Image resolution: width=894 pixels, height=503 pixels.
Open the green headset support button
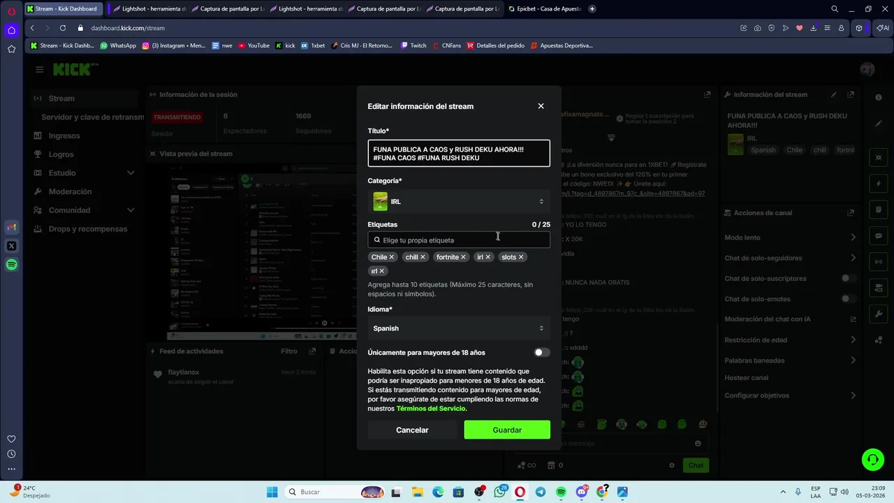click(872, 459)
